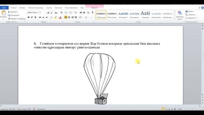This screenshot has height=115, width=204.
Task: Switch to the Рецензирование tab
Action: pos(71,8)
